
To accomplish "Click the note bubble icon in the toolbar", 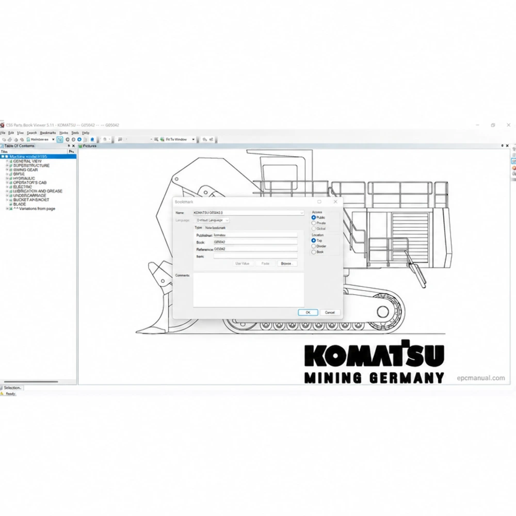I will [x=120, y=139].
